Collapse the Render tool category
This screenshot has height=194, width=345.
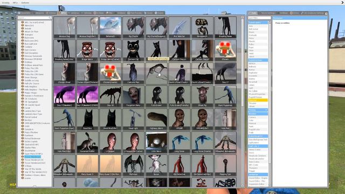(x=258, y=114)
